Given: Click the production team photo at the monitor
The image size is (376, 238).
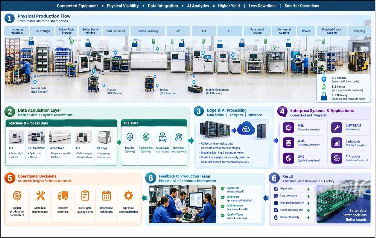Looking at the screenshot, I should coord(182,204).
